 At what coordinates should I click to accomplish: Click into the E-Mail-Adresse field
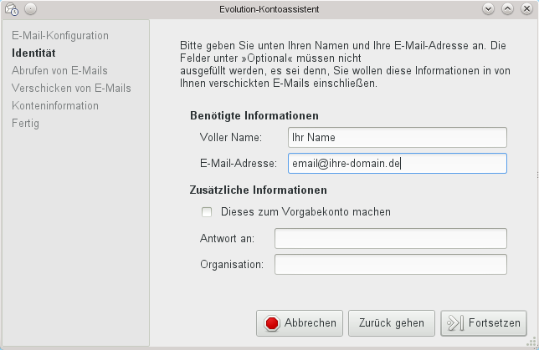tap(398, 164)
